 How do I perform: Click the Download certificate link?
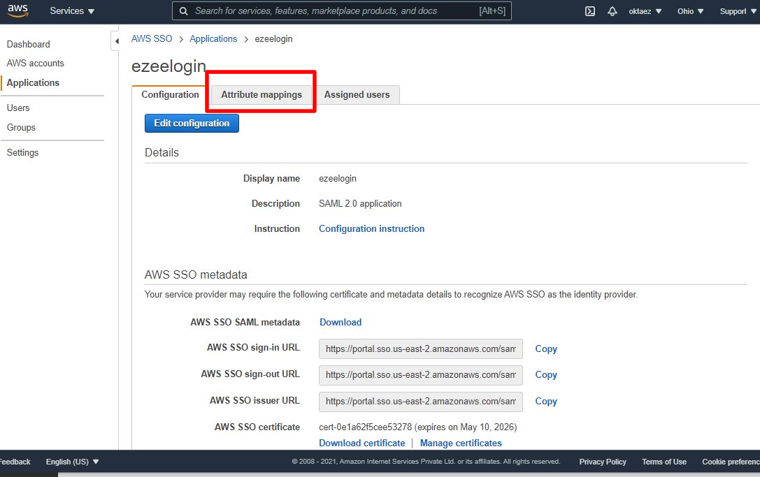coord(361,443)
